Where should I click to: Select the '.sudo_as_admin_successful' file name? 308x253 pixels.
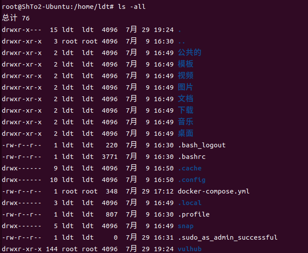(228, 237)
